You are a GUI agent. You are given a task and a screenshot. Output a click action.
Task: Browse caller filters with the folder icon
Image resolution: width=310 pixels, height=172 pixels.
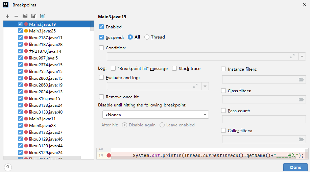(301, 139)
